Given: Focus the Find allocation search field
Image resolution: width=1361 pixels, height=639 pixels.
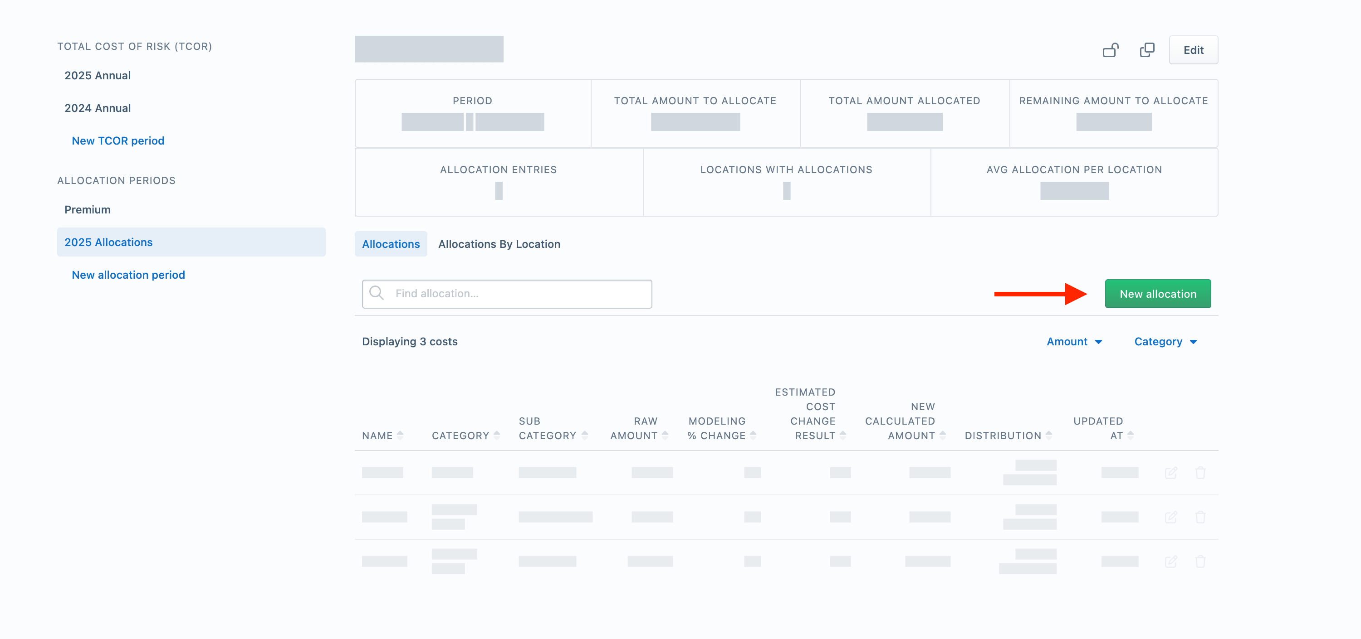Looking at the screenshot, I should (507, 294).
